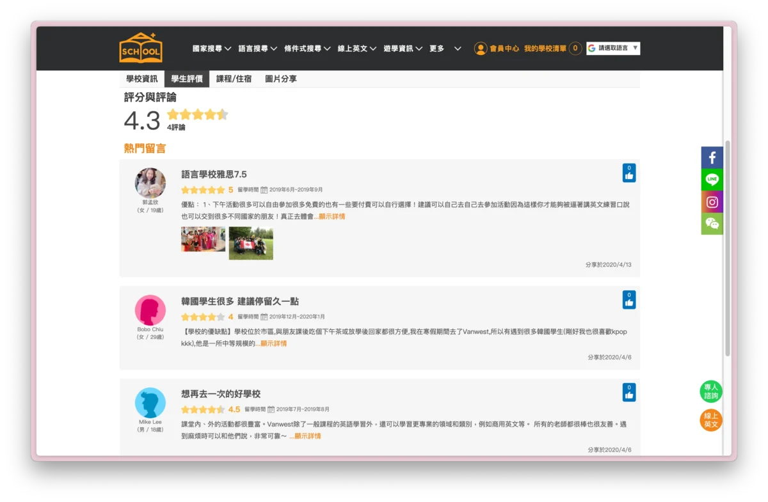Open 我的學校清單 link
The image size is (768, 502).
click(x=545, y=49)
